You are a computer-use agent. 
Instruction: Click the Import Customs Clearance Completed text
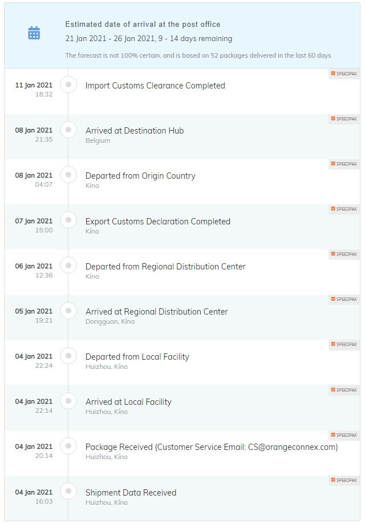click(x=155, y=86)
